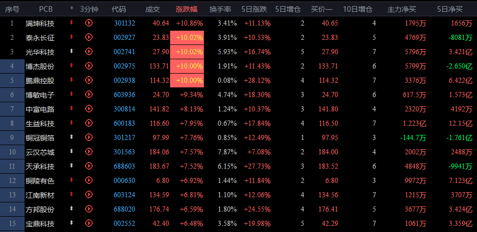Select the 宝鼎科技 stock name
Image resolution: width=477 pixels, height=232 pixels.
click(40, 224)
